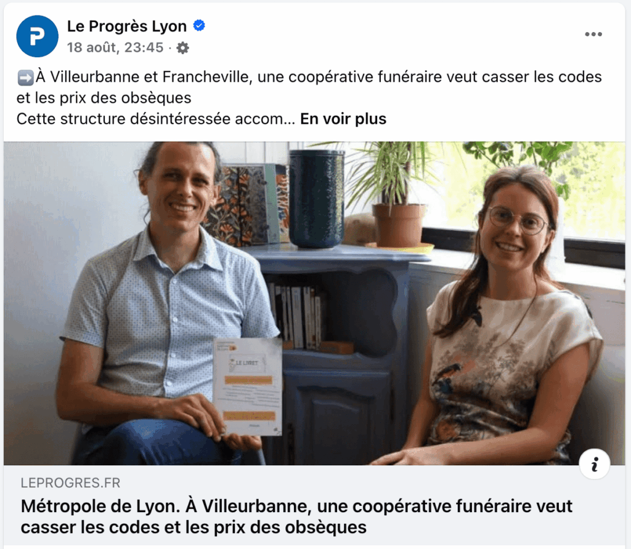631x549 pixels.
Task: Expand post text with 'En voir plus'
Action: tap(343, 119)
